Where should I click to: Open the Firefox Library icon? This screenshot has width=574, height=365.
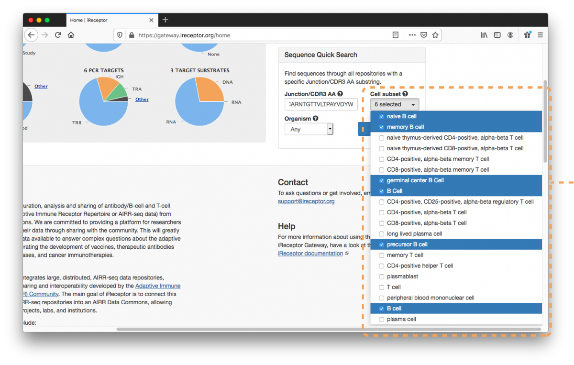[485, 35]
